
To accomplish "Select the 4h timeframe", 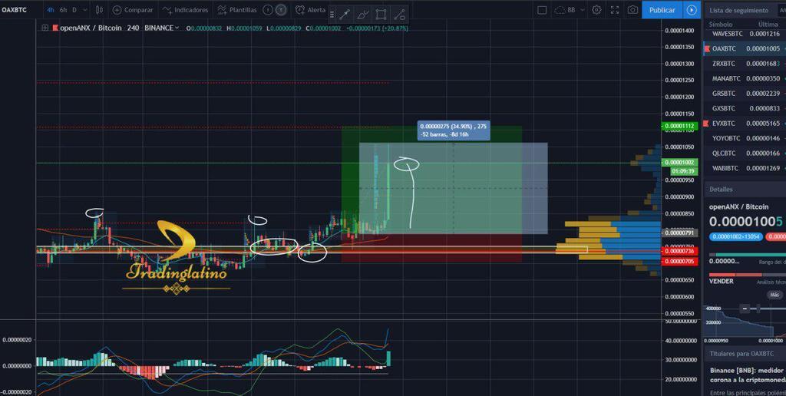I will [51, 10].
